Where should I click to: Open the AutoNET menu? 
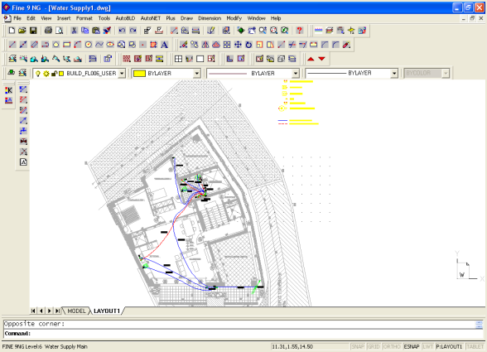pyautogui.click(x=151, y=18)
